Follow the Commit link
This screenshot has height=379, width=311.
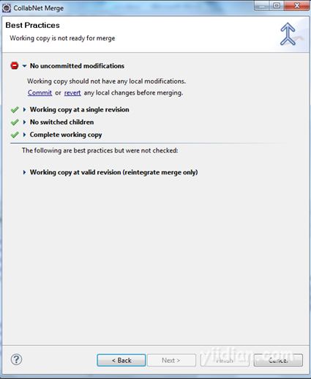tap(40, 93)
